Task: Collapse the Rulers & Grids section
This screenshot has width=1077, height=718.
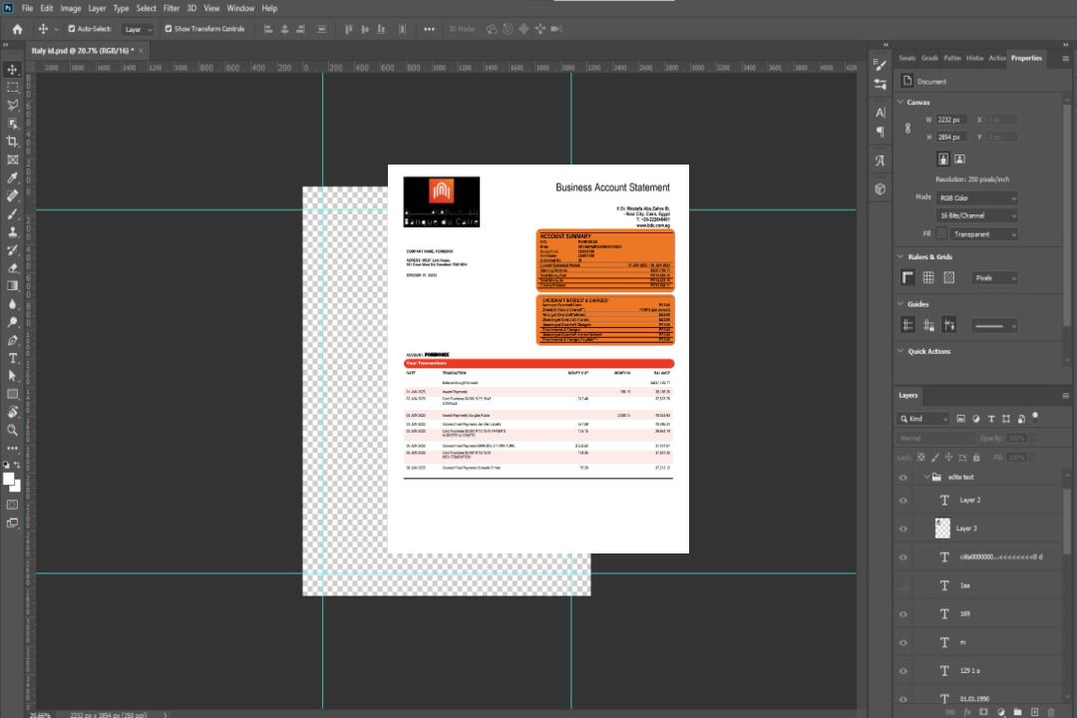Action: coord(900,257)
